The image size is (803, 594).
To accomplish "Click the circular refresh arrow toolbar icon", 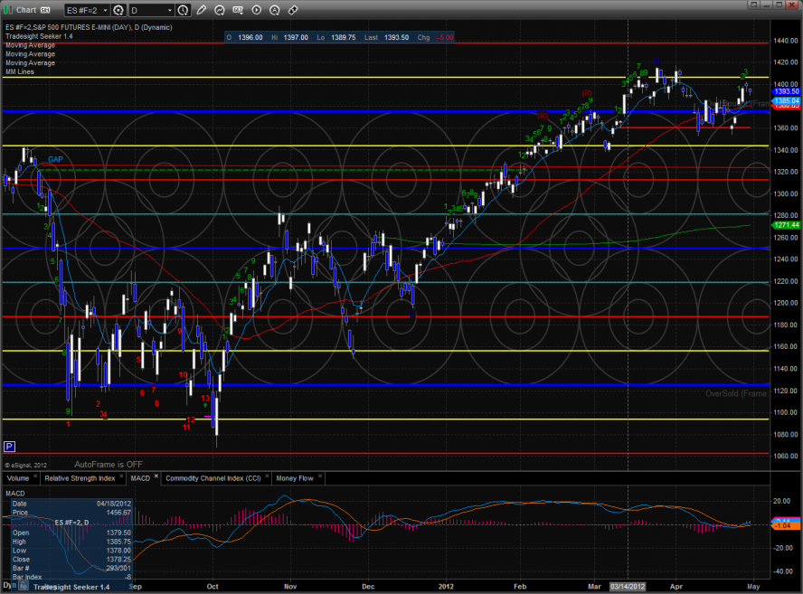I will [x=220, y=11].
